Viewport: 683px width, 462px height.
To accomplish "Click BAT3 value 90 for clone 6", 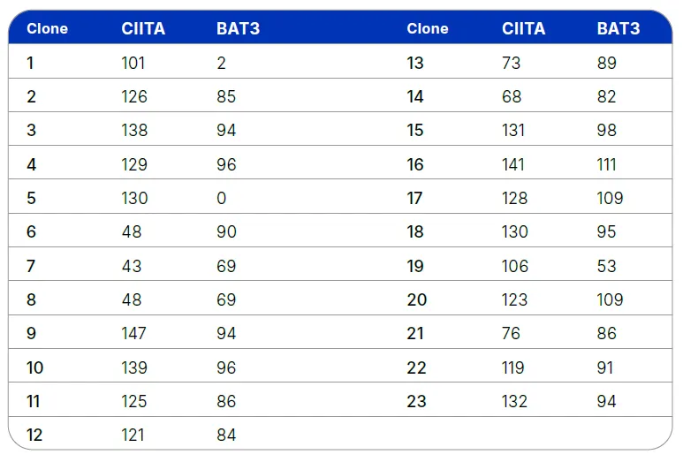I will [226, 232].
